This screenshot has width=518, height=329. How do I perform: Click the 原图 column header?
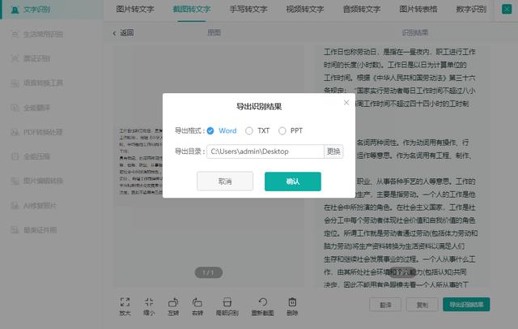coord(214,32)
